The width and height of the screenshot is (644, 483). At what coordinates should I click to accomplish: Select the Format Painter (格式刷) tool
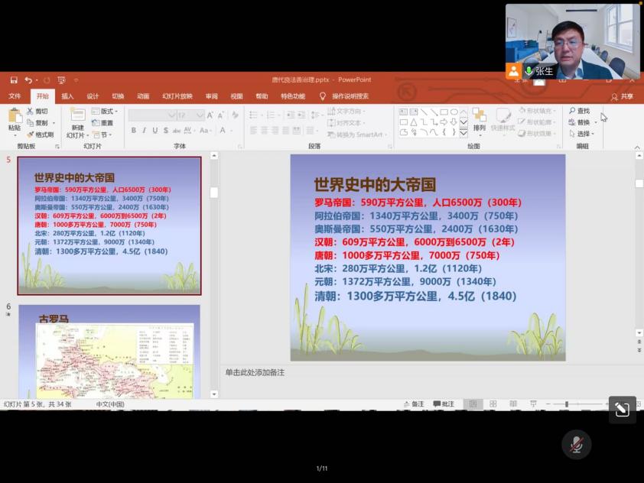click(x=41, y=135)
